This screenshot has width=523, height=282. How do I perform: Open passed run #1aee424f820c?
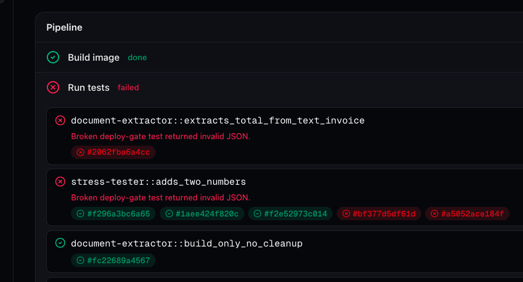(x=202, y=214)
